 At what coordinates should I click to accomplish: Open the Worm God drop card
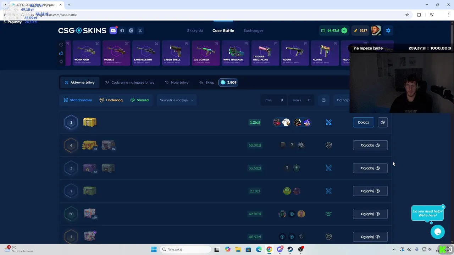point(87,53)
